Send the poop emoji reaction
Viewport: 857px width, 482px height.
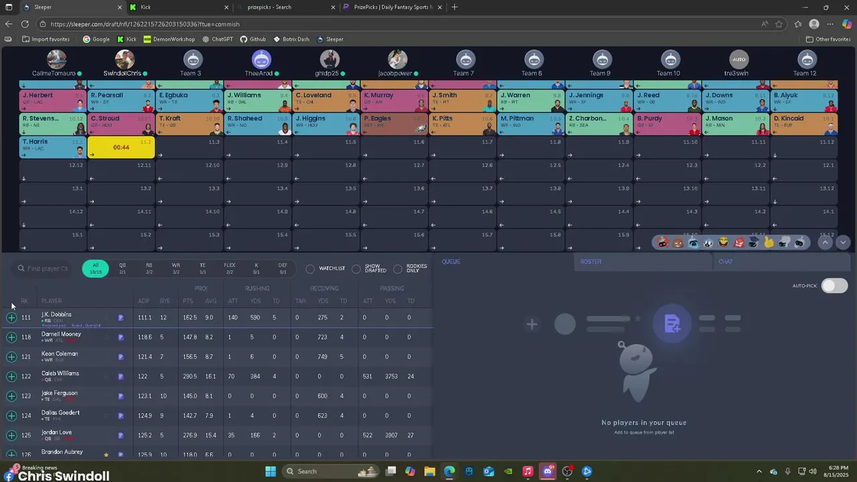pyautogui.click(x=678, y=242)
